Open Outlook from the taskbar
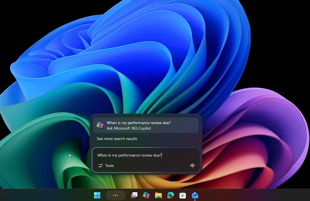The height and width of the screenshot is (201, 310). tap(195, 195)
